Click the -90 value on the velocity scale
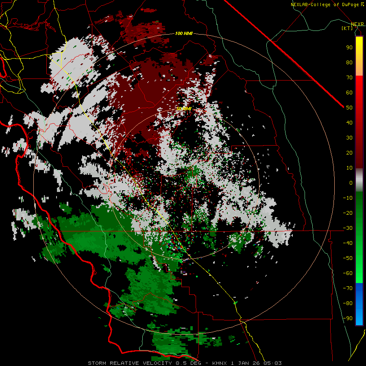The width and height of the screenshot is (366, 366). (x=348, y=318)
